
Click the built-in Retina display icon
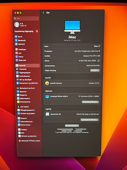tap(47, 96)
